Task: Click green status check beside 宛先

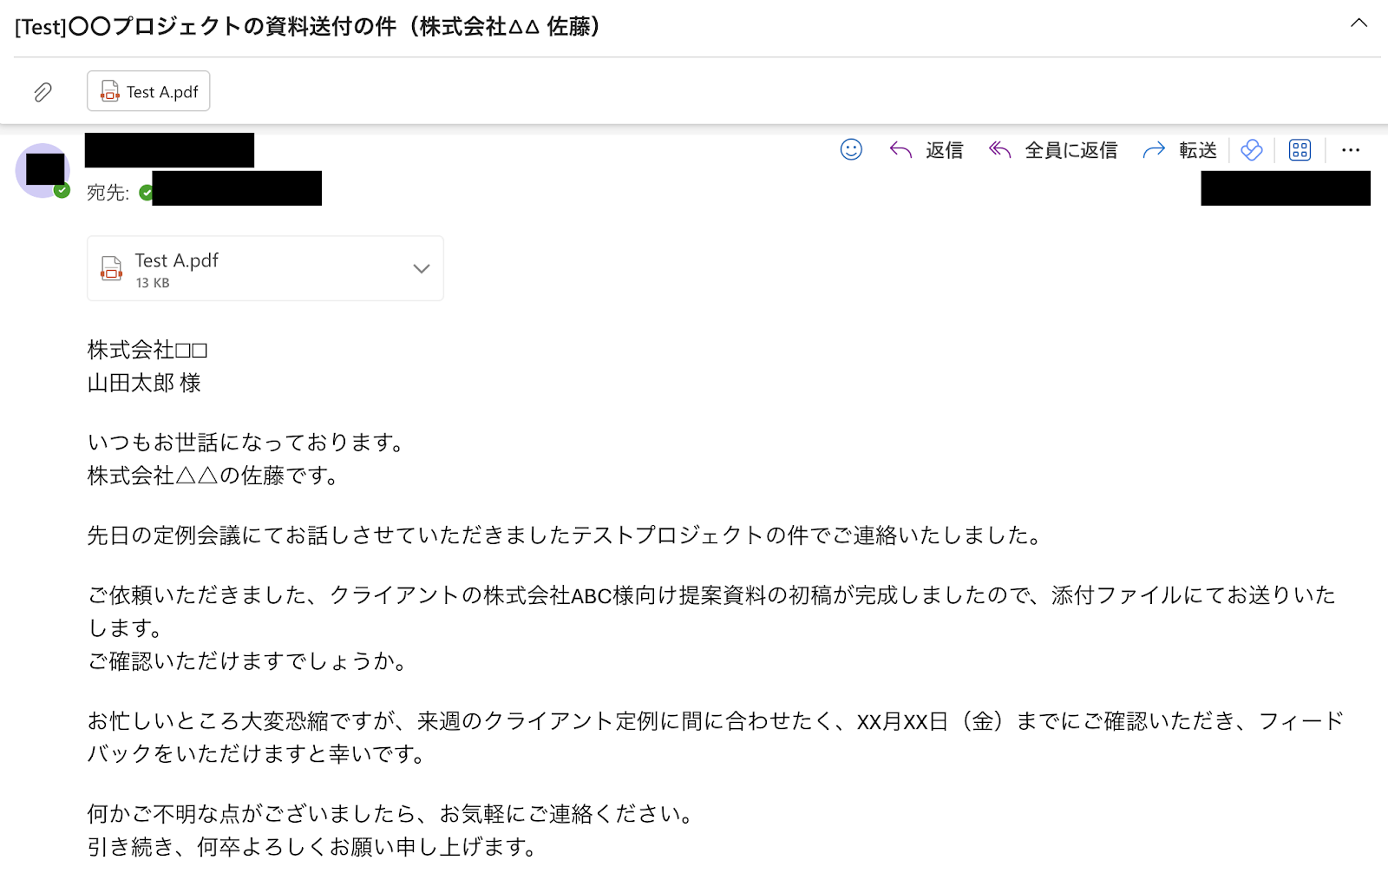Action: click(146, 193)
